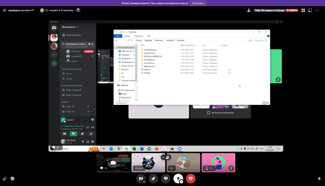The image size is (325, 186).
Task: Open soundboard celebration icon at bottom left
Action: tap(5, 179)
